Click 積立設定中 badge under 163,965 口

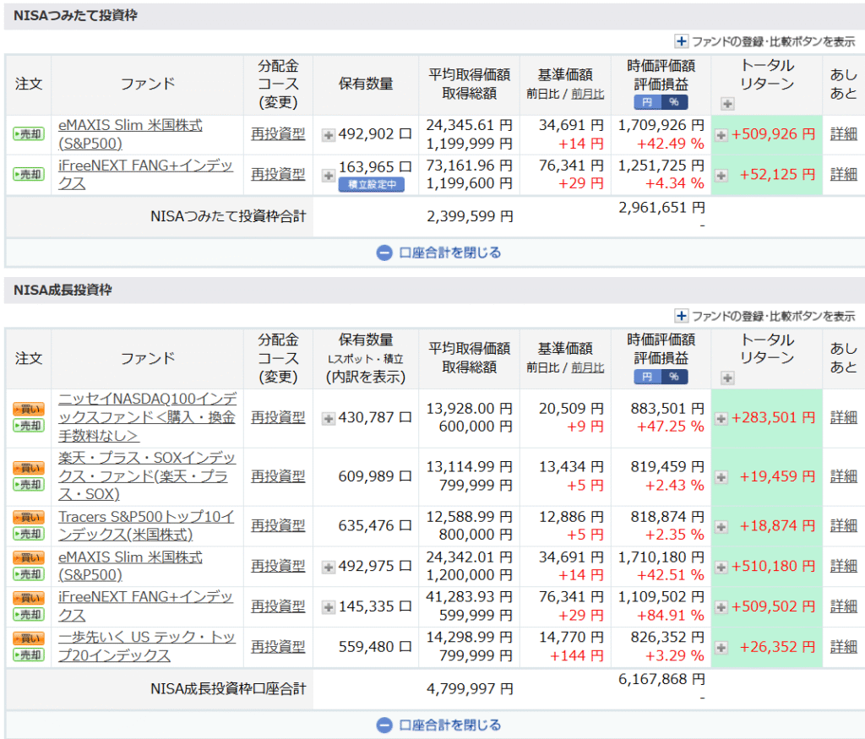click(372, 185)
